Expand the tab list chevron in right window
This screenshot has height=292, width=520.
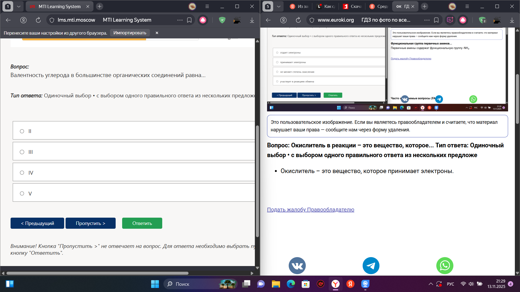pos(278,6)
